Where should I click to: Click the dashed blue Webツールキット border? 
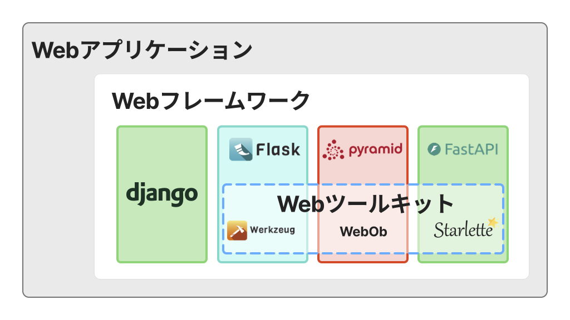coord(223,222)
